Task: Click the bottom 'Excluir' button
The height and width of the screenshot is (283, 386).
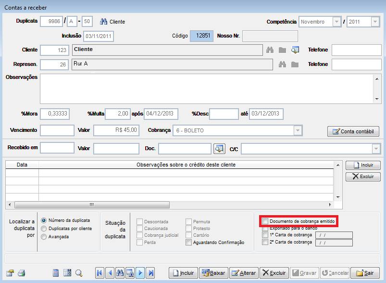Action: click(274, 273)
